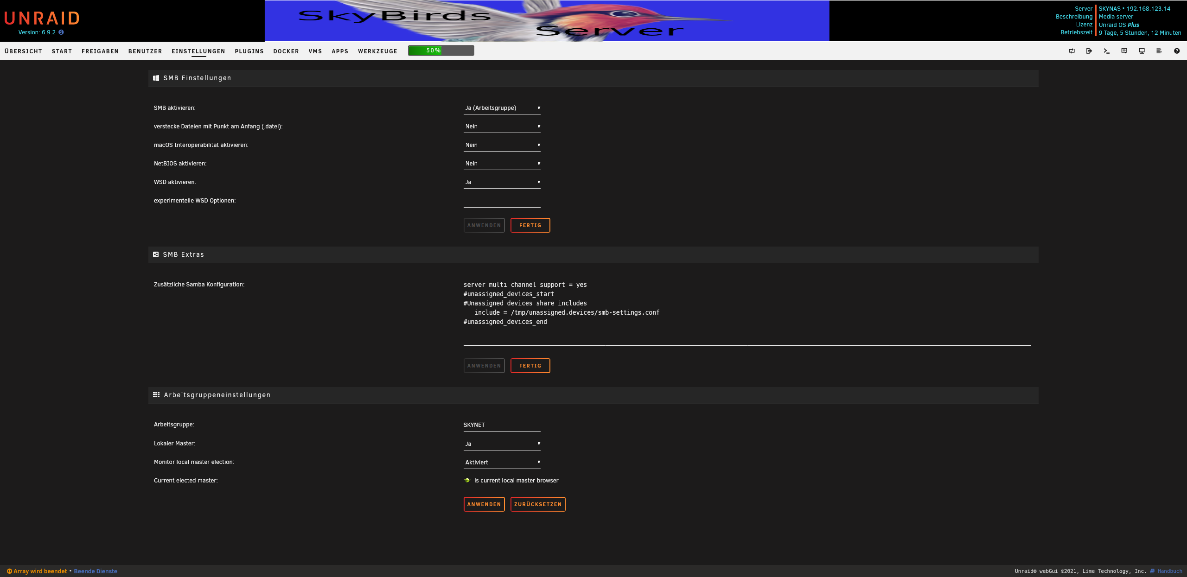The height and width of the screenshot is (577, 1187).
Task: Click the logout icon in toolbar
Action: click(1089, 51)
